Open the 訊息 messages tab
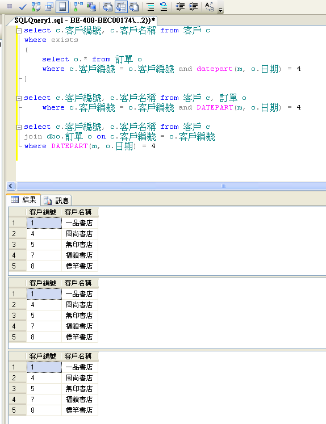 tap(56, 200)
